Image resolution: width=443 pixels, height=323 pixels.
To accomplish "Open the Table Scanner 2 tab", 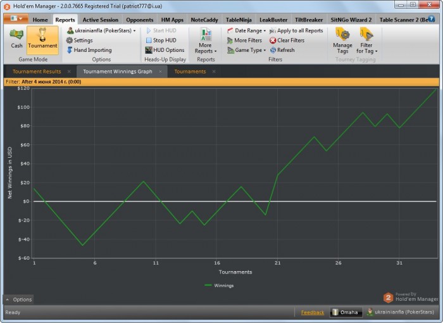I will click(x=403, y=20).
